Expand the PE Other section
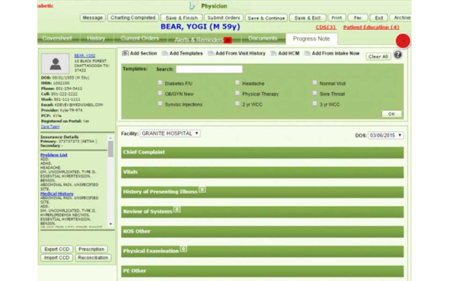The height and width of the screenshot is (281, 449). (x=263, y=271)
